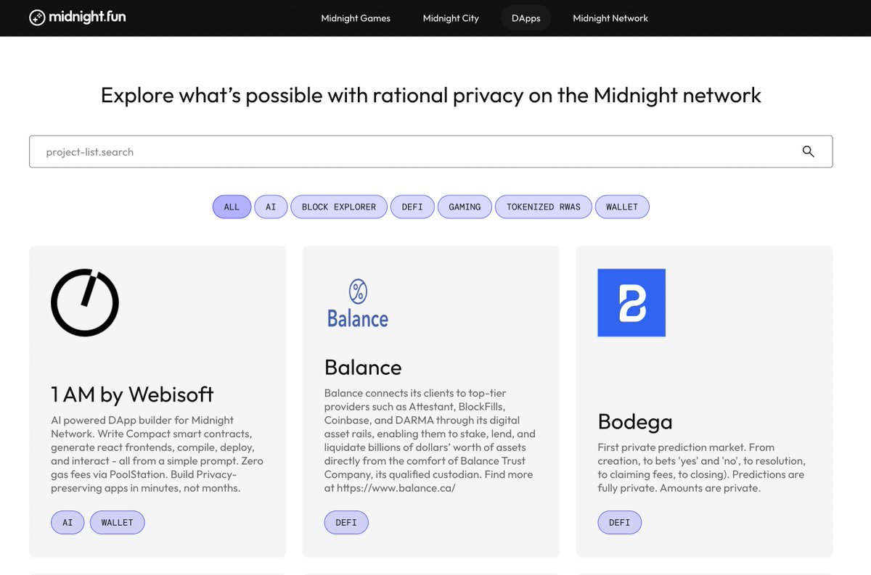Click the midnight.fun logo icon
The height and width of the screenshot is (575, 871).
point(36,17)
